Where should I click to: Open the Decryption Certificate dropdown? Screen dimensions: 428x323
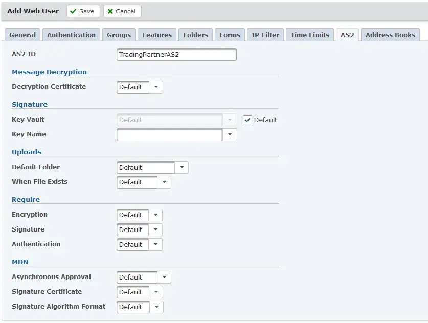tap(156, 87)
